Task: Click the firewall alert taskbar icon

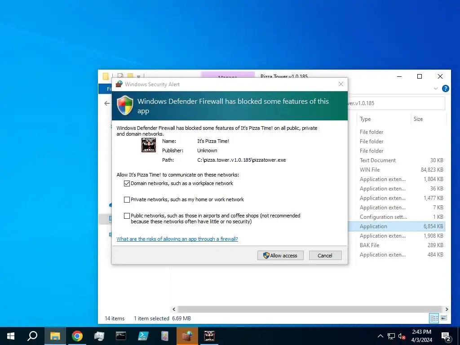Action: click(x=187, y=336)
